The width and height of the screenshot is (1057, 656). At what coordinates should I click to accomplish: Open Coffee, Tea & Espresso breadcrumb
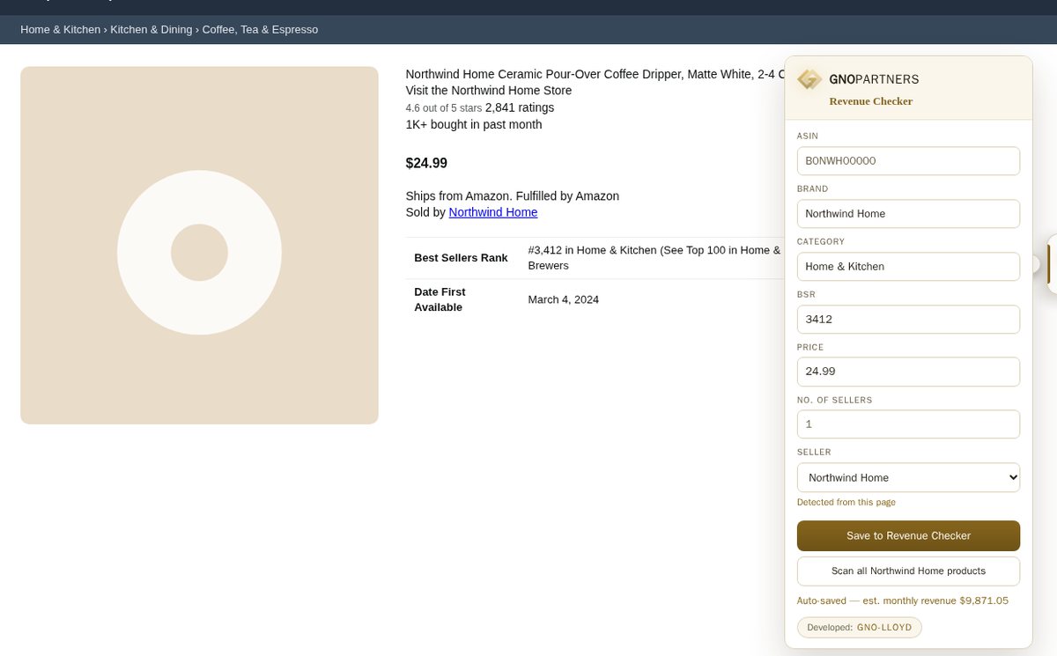click(x=260, y=30)
